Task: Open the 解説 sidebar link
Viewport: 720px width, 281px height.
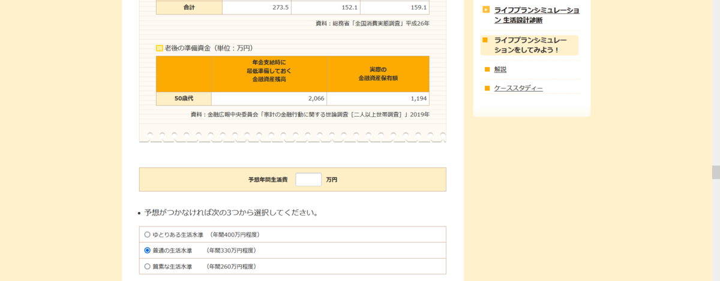Action: 500,70
